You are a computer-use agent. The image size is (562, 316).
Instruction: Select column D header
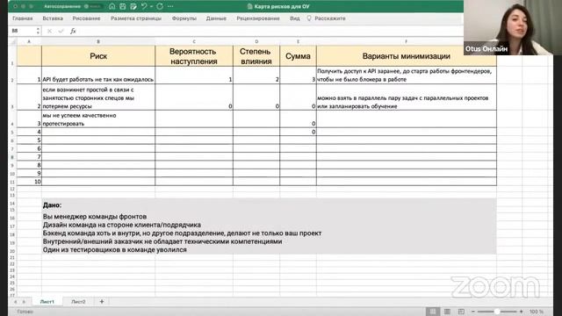[x=256, y=41]
